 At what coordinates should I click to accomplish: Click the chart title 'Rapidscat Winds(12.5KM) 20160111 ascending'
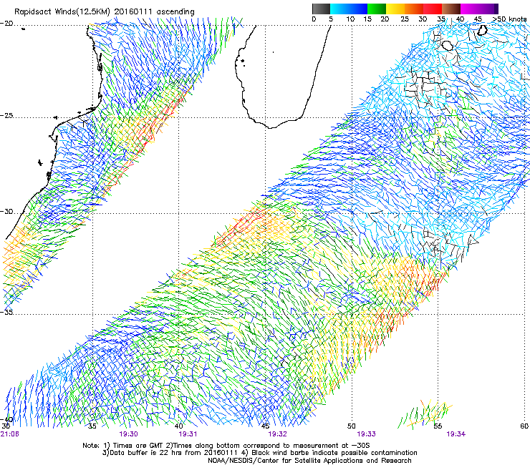coord(104,12)
